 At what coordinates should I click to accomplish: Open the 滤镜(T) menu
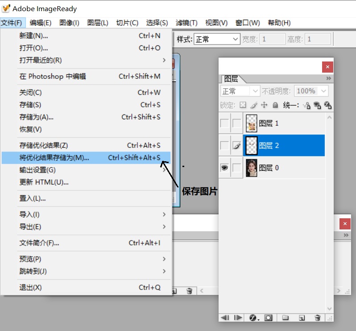(186, 23)
